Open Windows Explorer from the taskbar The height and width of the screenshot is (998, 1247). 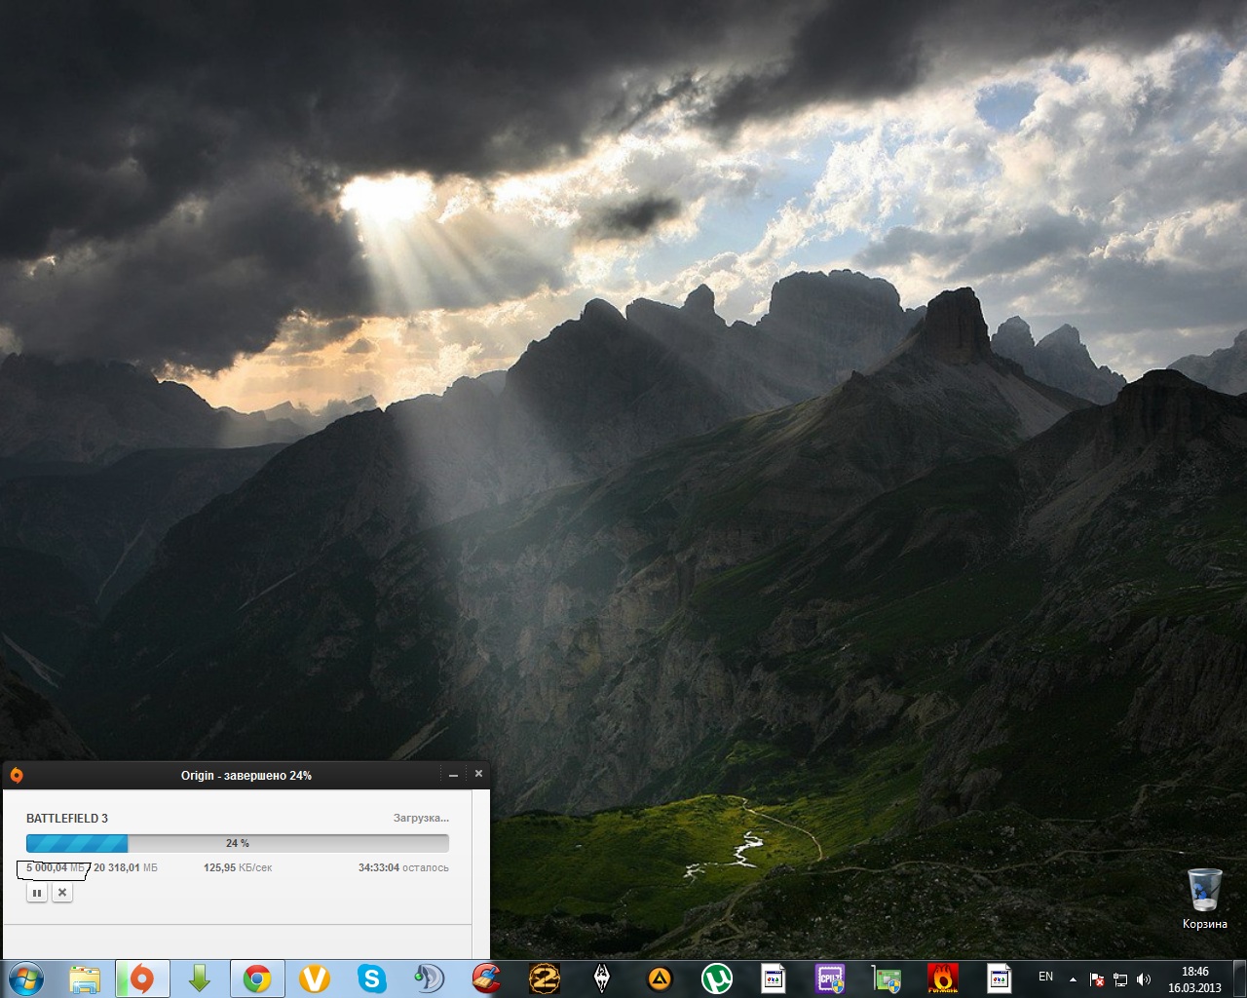85,978
